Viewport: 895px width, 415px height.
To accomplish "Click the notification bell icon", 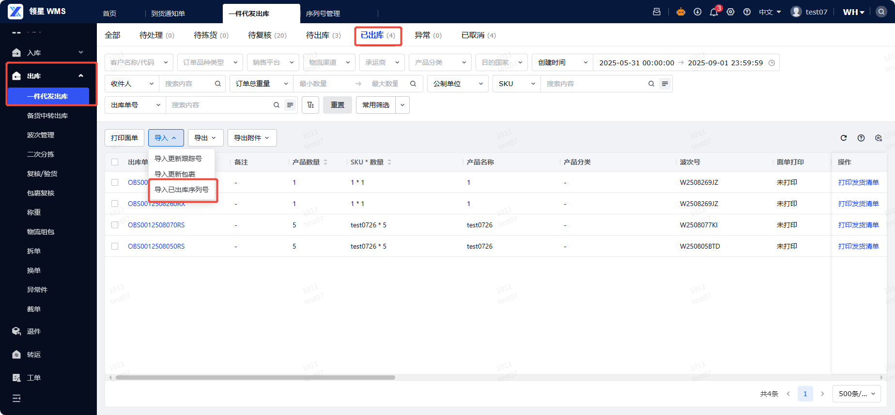I will pyautogui.click(x=714, y=12).
